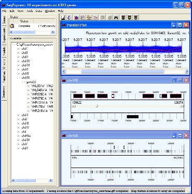192x194 pixels.
Task: Switch to the Experiments side tab
Action: tap(4, 35)
